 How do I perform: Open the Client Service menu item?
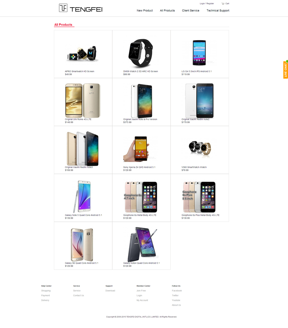(191, 10)
